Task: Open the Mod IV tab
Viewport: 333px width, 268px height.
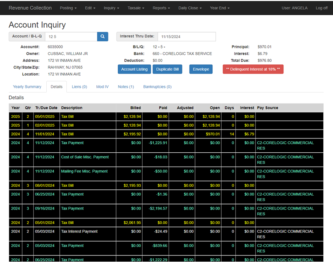Action: (102, 87)
